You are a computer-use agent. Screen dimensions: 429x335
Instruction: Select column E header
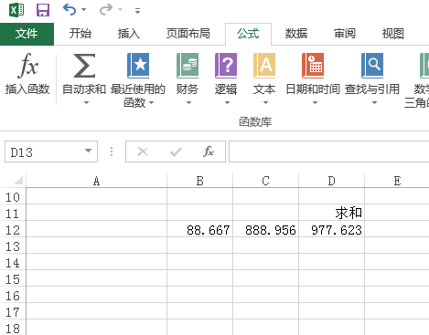coord(397,181)
